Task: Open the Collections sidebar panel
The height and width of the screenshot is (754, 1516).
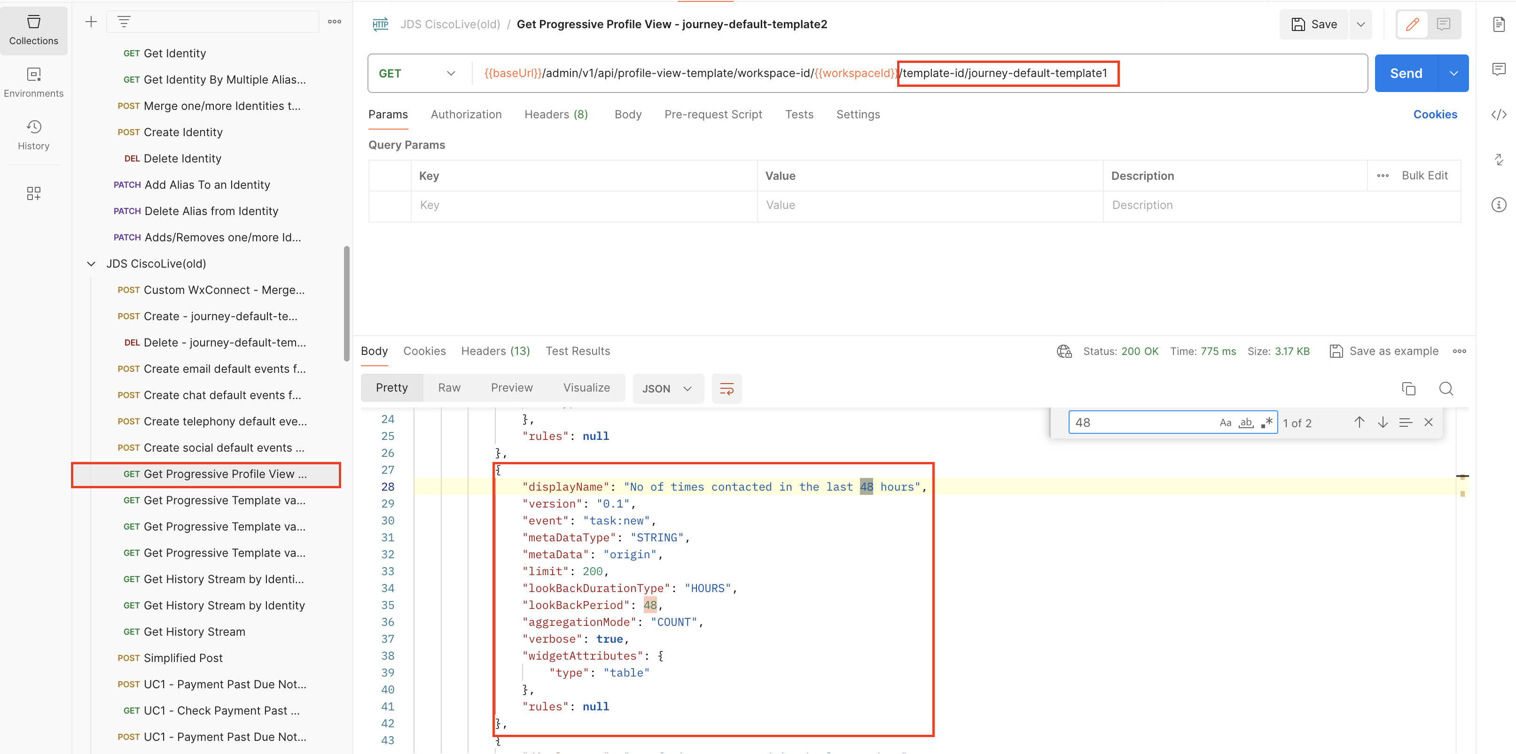Action: [x=33, y=31]
